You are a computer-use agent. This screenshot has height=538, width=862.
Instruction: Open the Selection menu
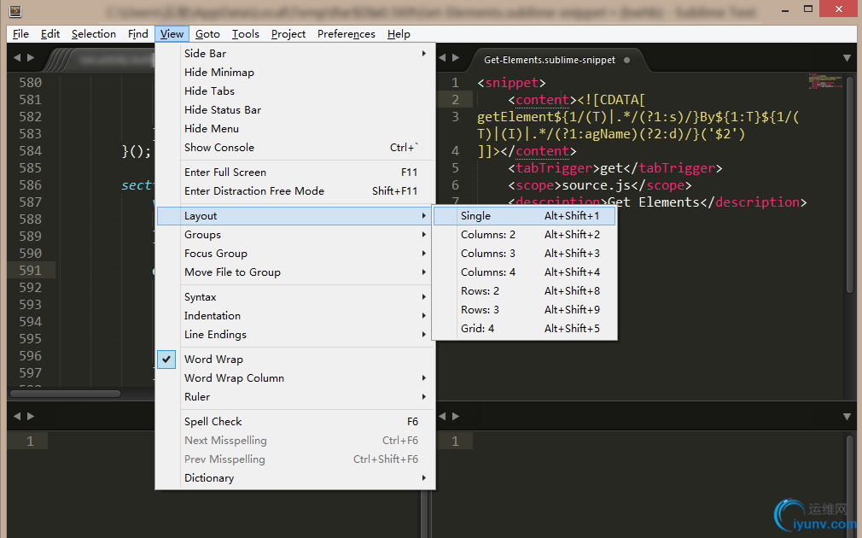click(94, 34)
